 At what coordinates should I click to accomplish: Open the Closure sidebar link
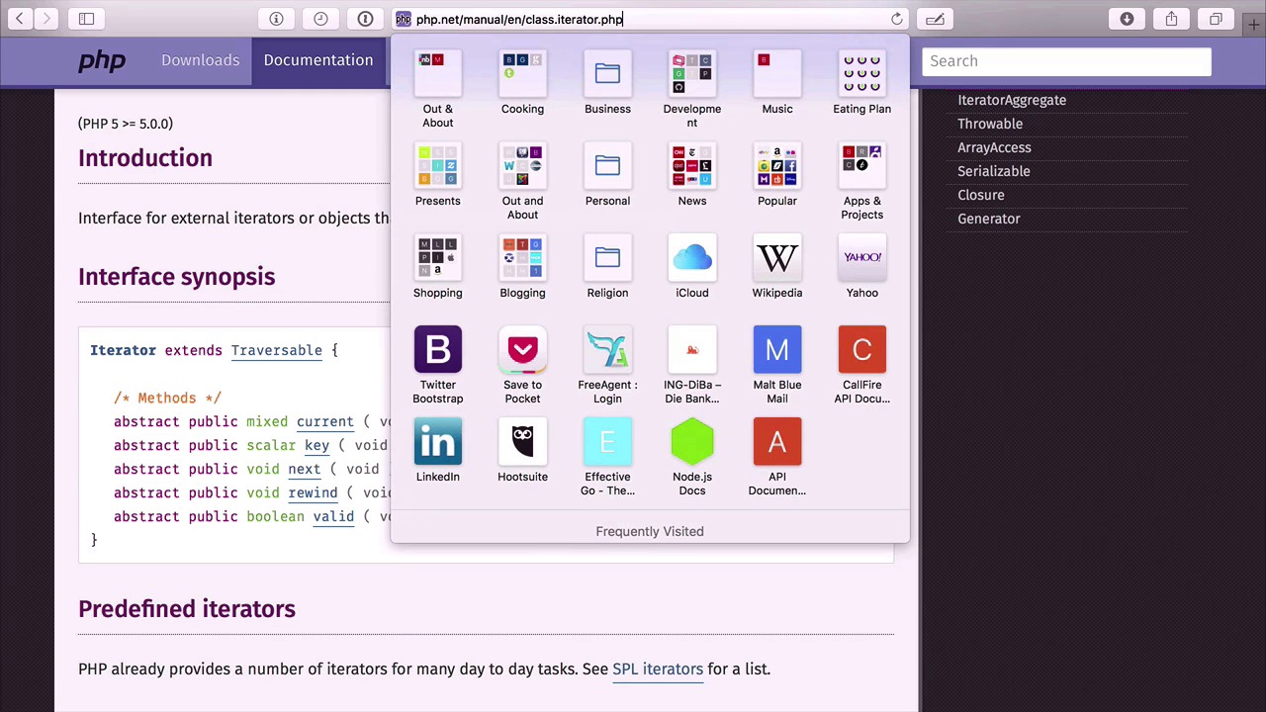pos(981,195)
